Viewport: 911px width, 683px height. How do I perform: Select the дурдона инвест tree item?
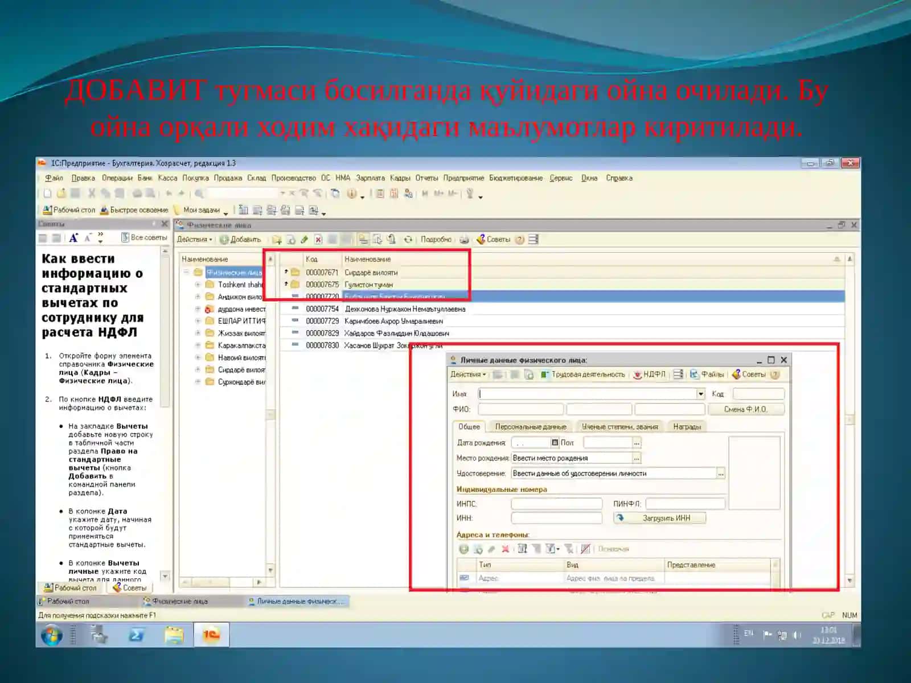(x=241, y=309)
